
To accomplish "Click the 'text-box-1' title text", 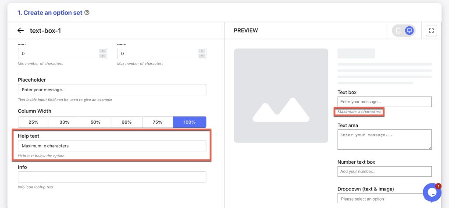I will [46, 31].
